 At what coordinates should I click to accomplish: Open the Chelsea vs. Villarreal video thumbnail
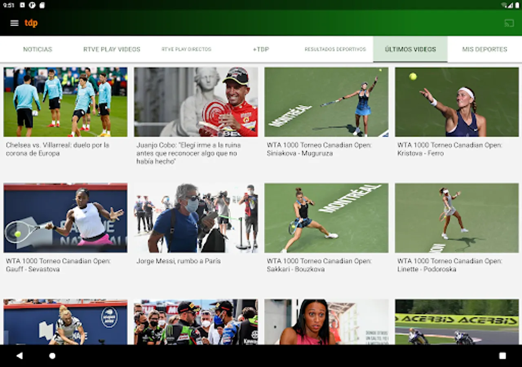tap(65, 102)
